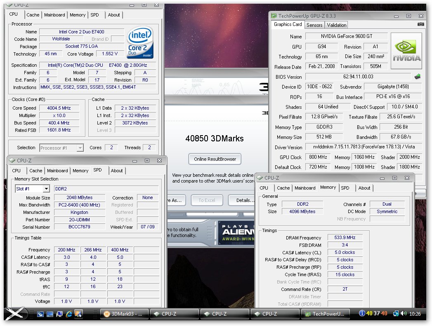Open CPU tab in the CPU-Z SPD window
Image resolution: width=432 pixels, height=326 pixels.
coord(16,171)
